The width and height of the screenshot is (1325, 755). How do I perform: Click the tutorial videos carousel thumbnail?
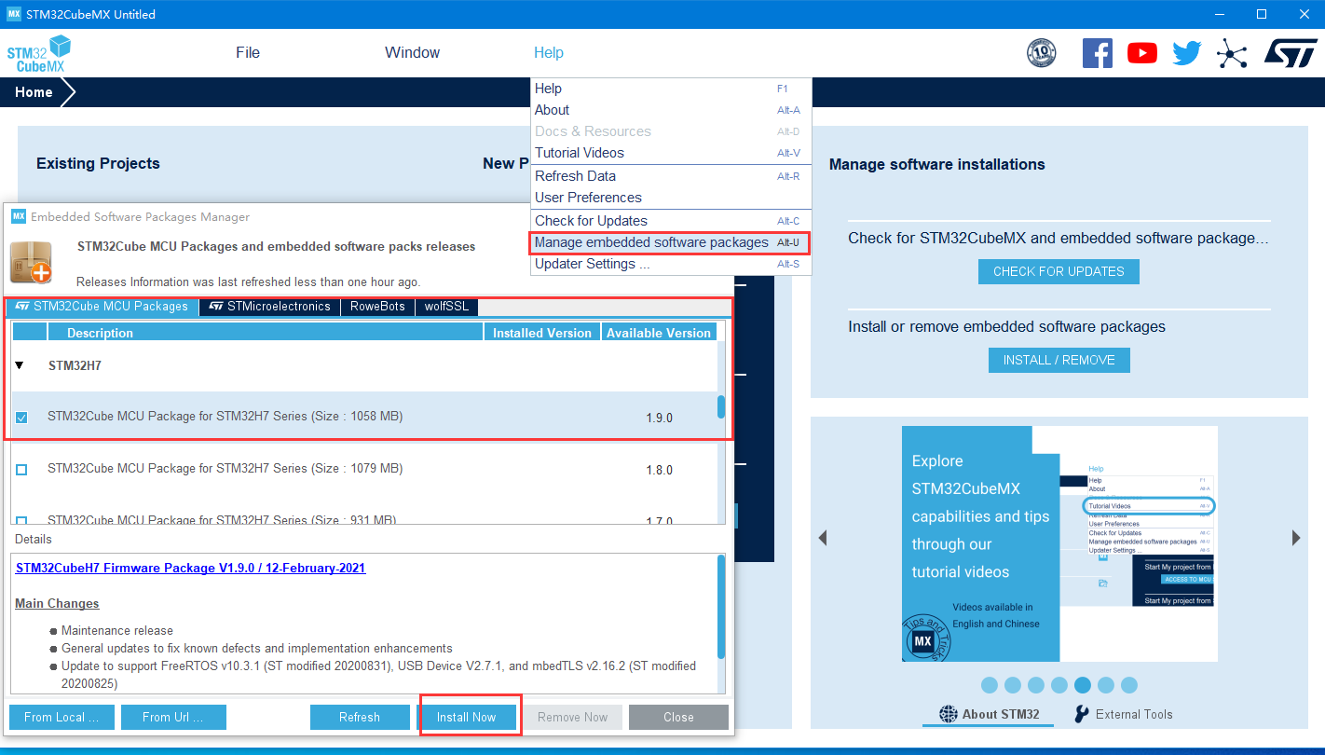tap(1059, 544)
